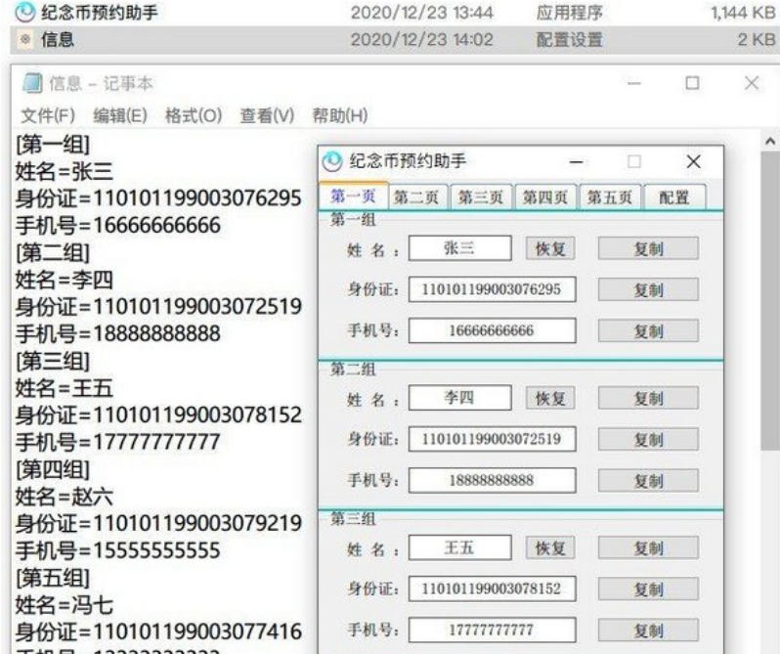Click the Notepad vertical scrollbar up arrow
This screenshot has width=780, height=654.
(x=769, y=144)
